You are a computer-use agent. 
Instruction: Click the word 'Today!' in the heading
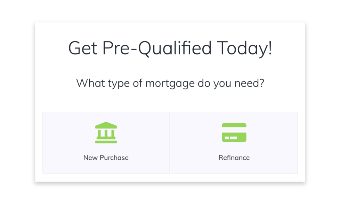(244, 48)
